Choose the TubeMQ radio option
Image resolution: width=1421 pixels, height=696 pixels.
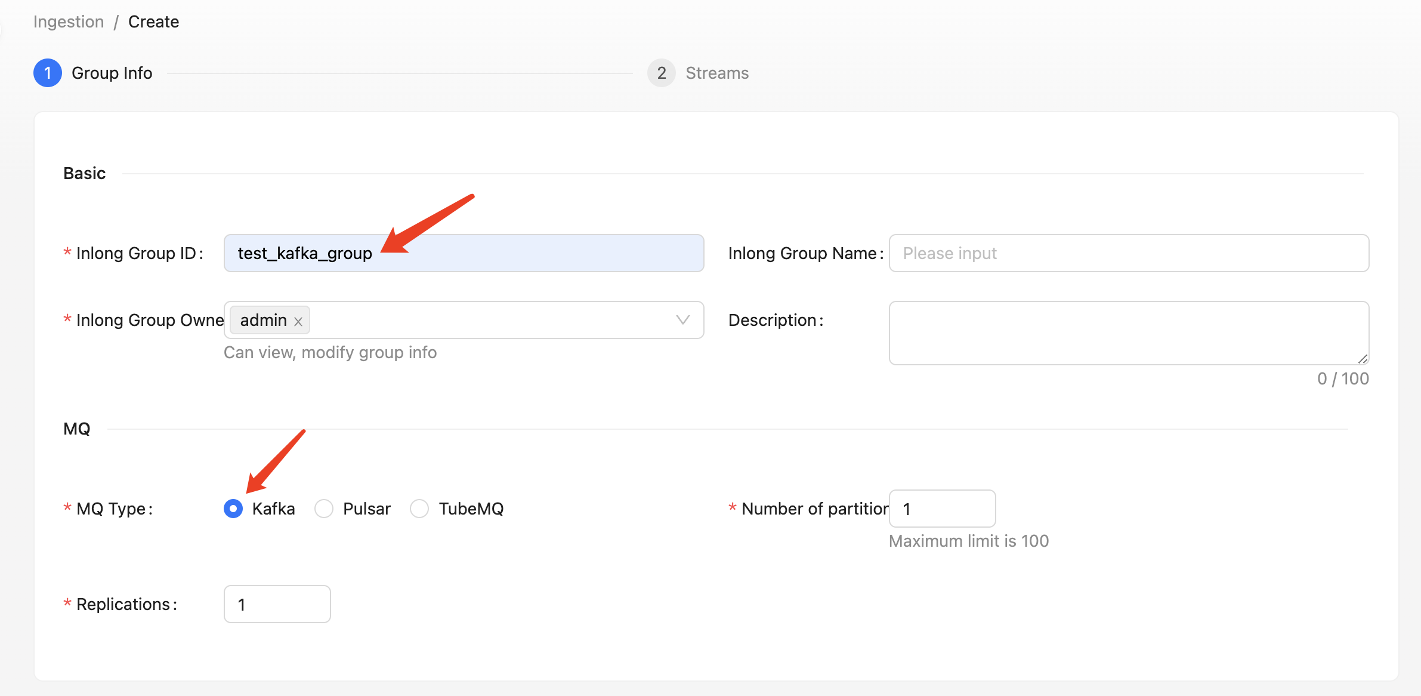tap(419, 509)
